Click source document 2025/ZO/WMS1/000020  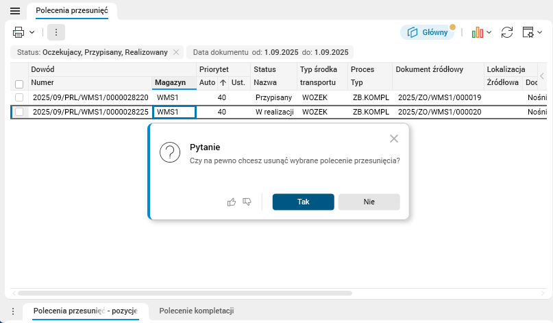[439, 112]
